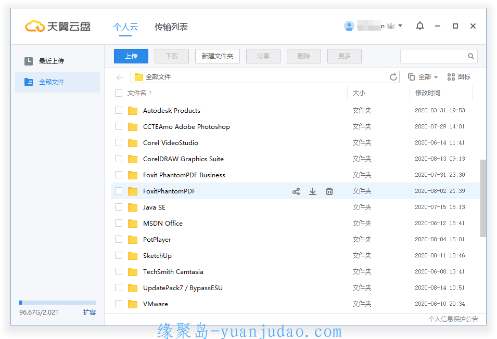The width and height of the screenshot is (497, 339).
Task: Select the CorelDRAW Graphics Suite checkbox
Action: 119,159
